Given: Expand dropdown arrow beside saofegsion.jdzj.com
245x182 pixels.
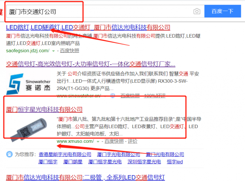Looking at the screenshot, I should pos(53,51).
